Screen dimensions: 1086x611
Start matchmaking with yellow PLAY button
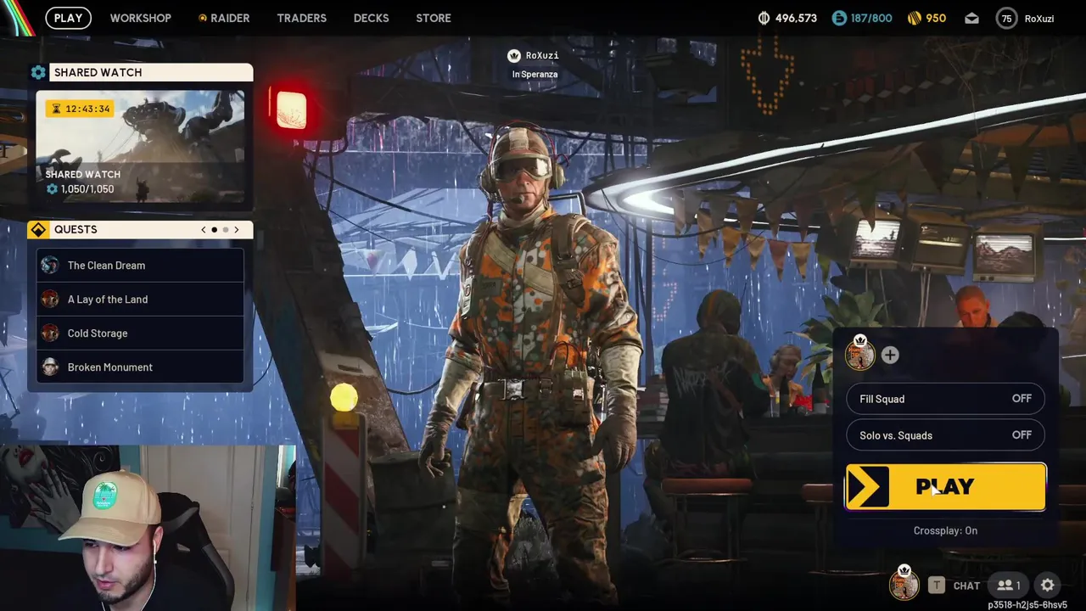click(x=945, y=487)
